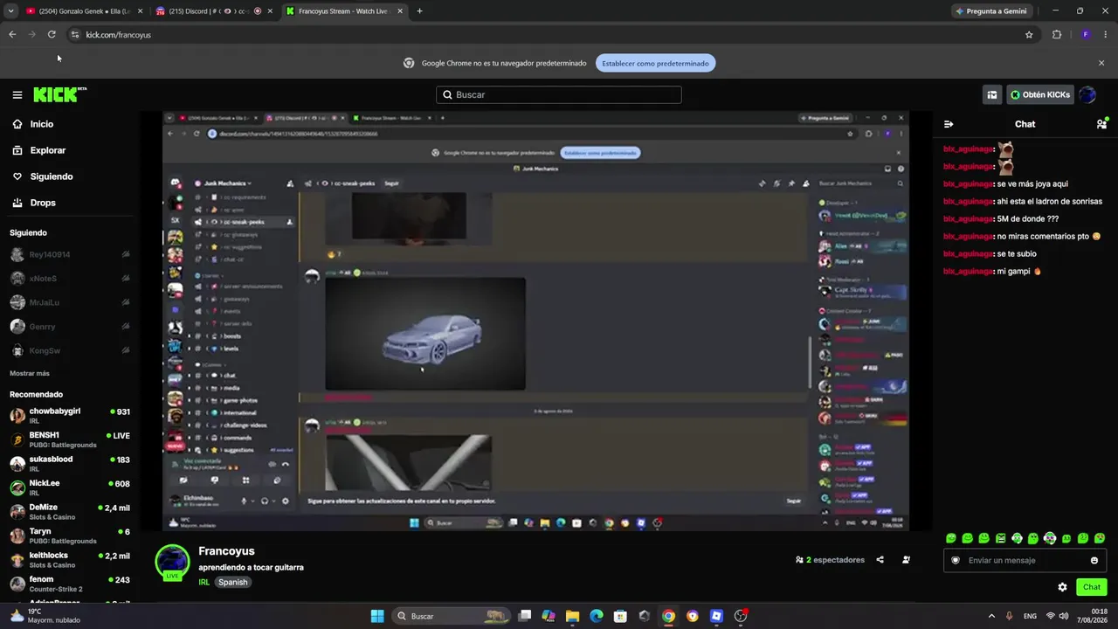
Task: Open followed channel xNoteS
Action: 70,279
